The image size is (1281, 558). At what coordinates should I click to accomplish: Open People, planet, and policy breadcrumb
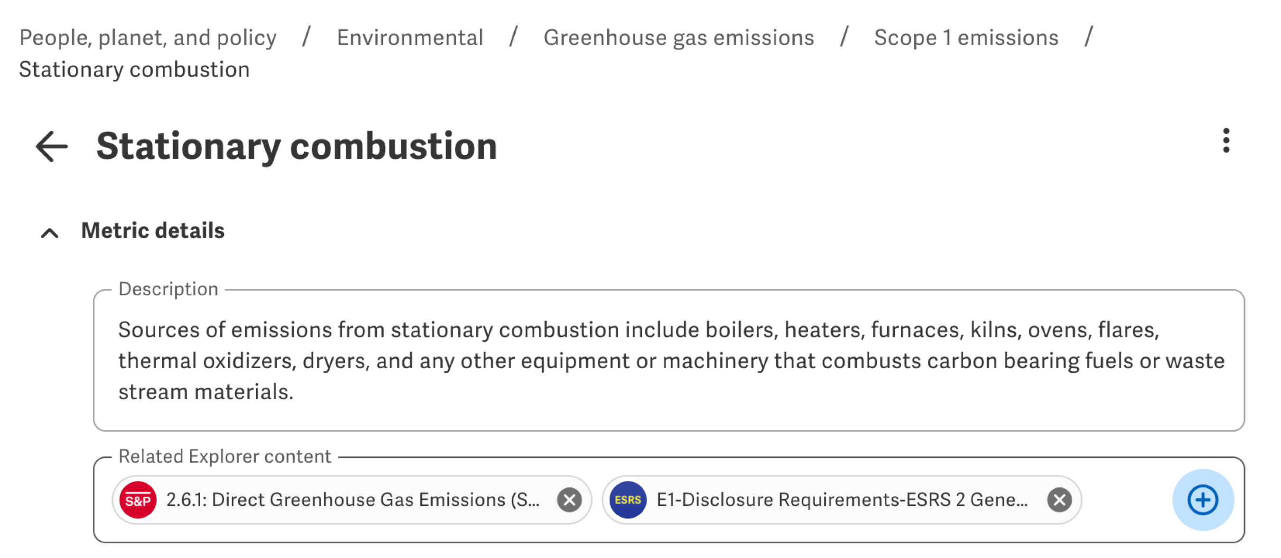148,38
